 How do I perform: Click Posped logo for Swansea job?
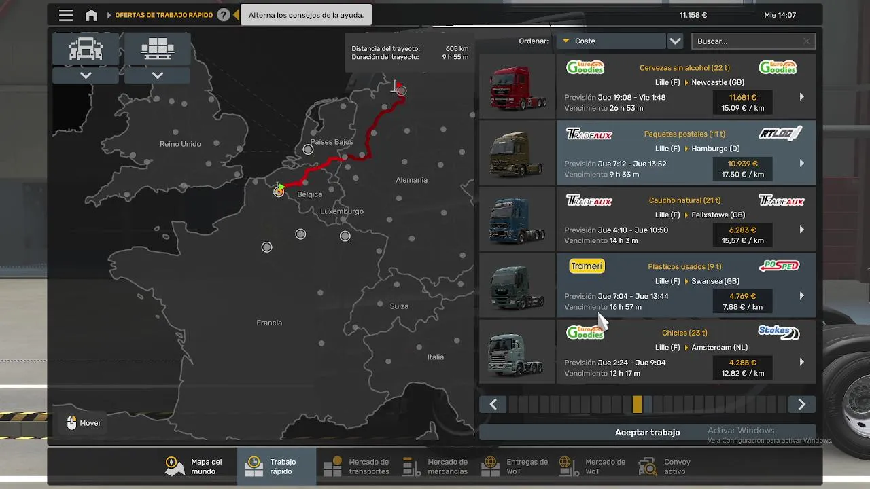[x=779, y=266]
